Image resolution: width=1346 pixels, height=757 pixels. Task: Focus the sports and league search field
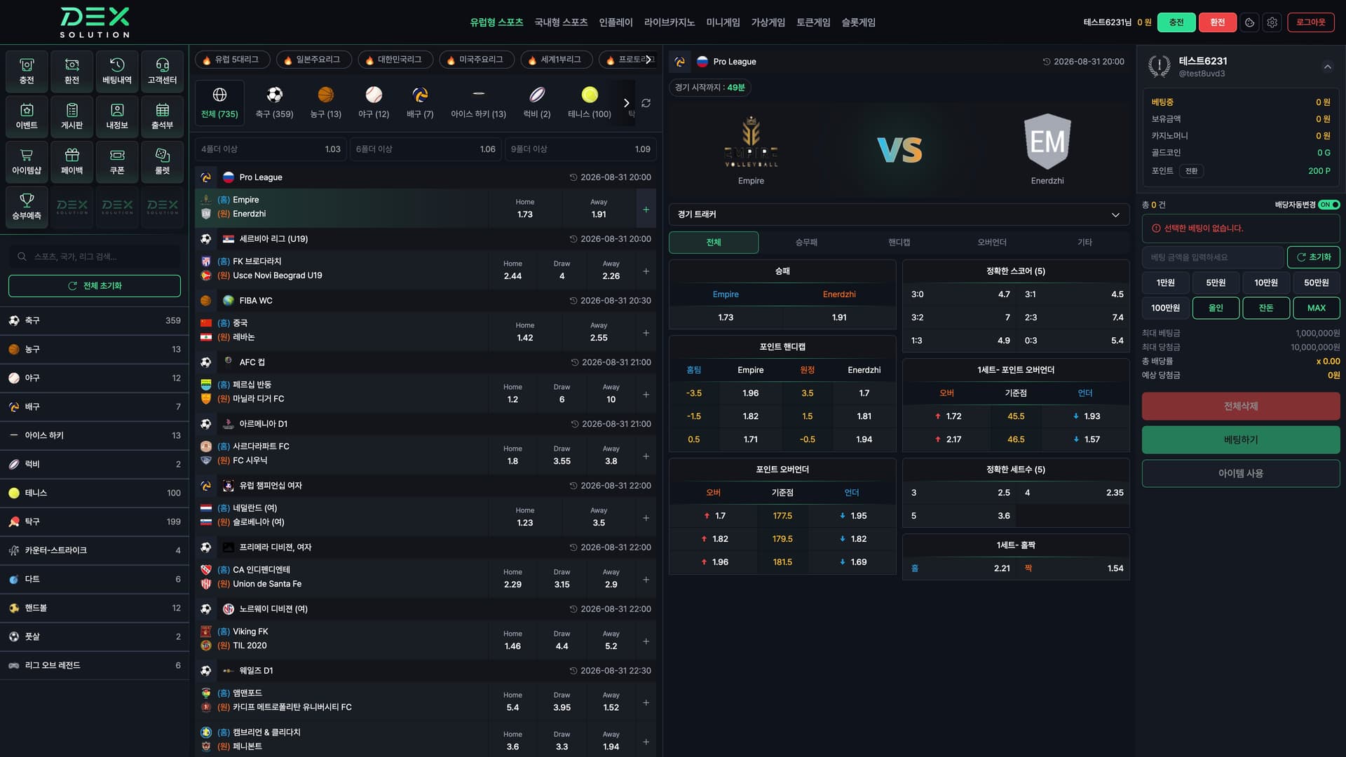click(95, 257)
